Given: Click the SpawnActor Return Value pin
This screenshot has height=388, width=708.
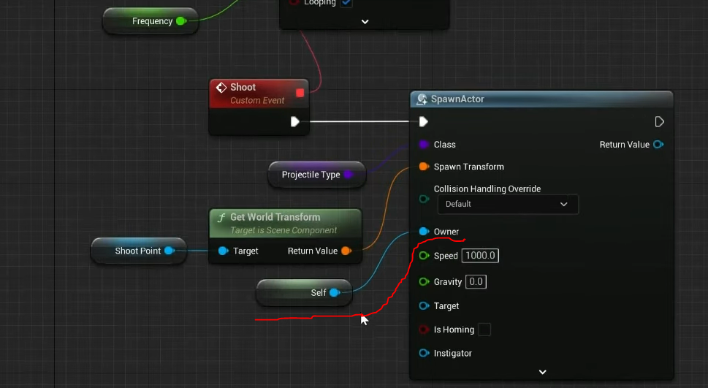Looking at the screenshot, I should (658, 145).
